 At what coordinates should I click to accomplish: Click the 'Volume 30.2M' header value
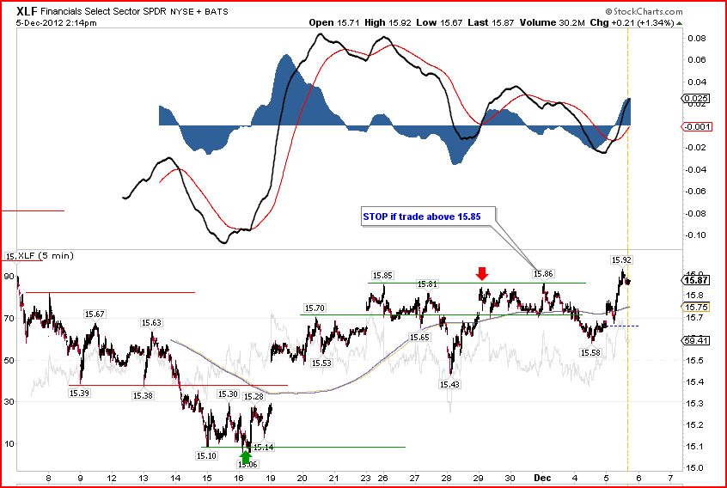pyautogui.click(x=552, y=22)
